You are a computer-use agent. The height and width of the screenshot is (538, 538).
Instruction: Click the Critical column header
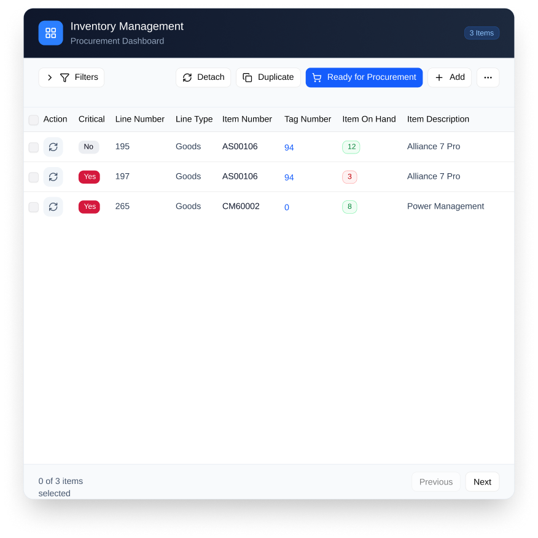click(x=92, y=119)
